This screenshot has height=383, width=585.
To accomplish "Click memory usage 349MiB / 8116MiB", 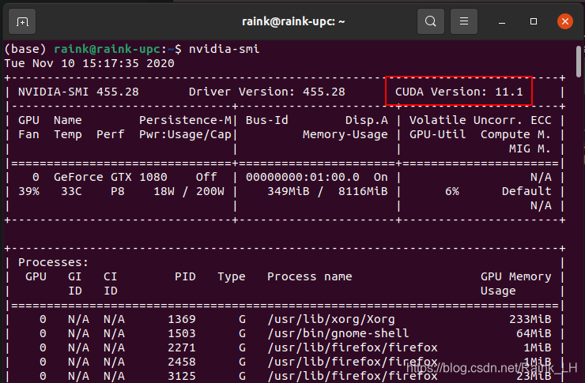I will (x=327, y=191).
